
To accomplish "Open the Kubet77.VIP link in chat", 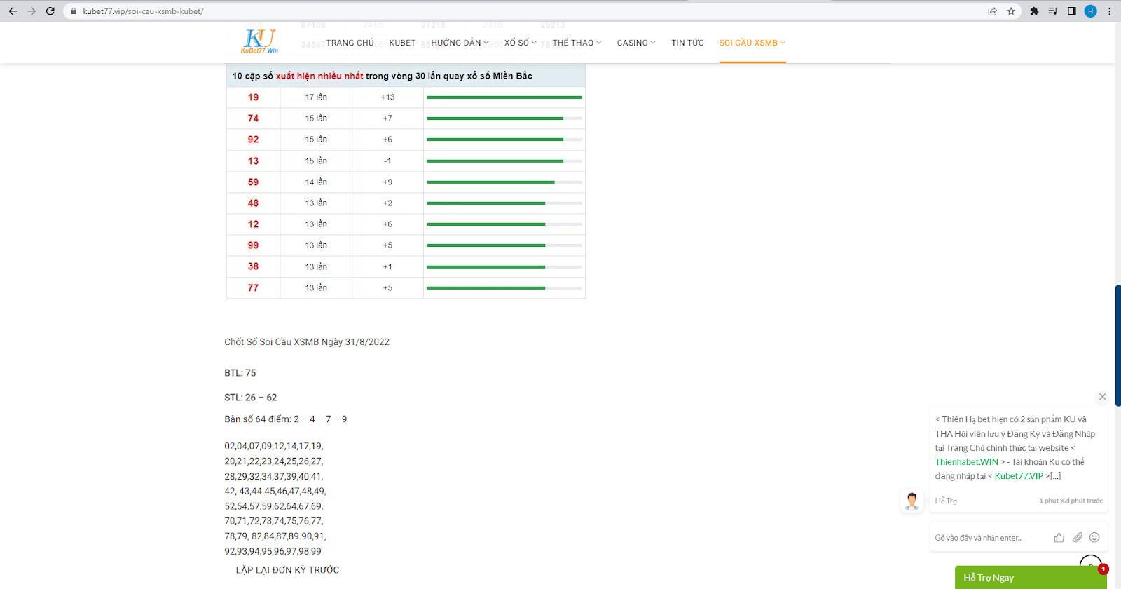I will pyautogui.click(x=1019, y=476).
